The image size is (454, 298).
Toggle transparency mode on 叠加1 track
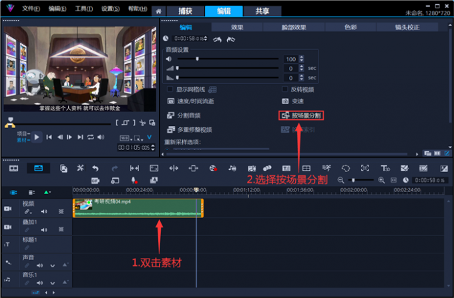(x=61, y=229)
